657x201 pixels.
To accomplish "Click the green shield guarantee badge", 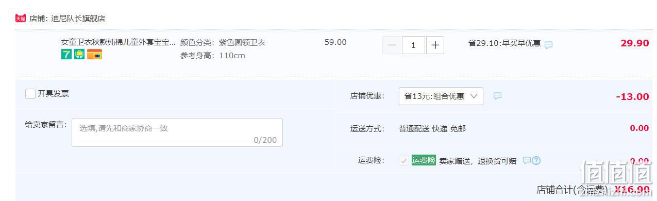I will tap(79, 55).
